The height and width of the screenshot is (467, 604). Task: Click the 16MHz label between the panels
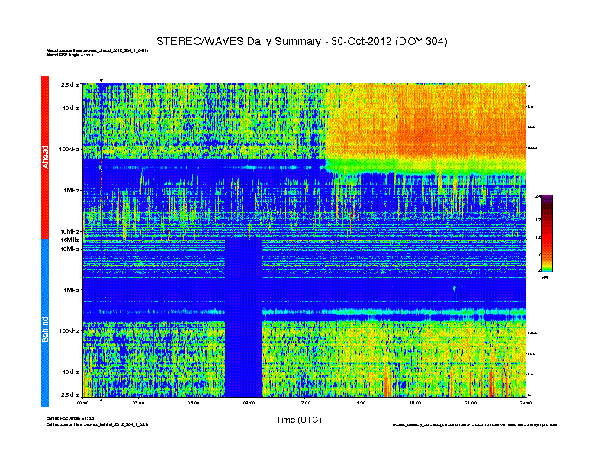[71, 240]
